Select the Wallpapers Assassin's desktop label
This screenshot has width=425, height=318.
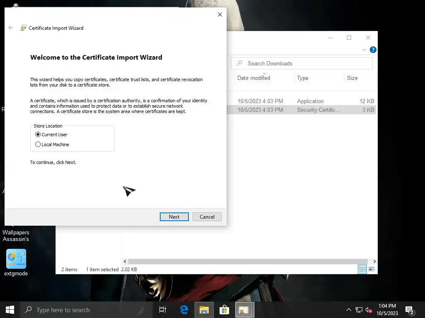[x=16, y=236]
